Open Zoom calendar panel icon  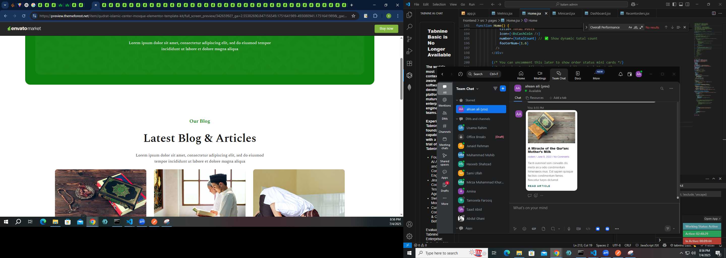coord(630,74)
